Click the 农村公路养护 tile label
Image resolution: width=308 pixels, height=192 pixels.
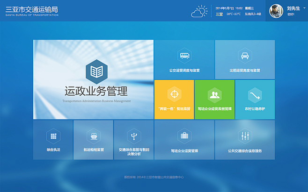tap(255, 108)
